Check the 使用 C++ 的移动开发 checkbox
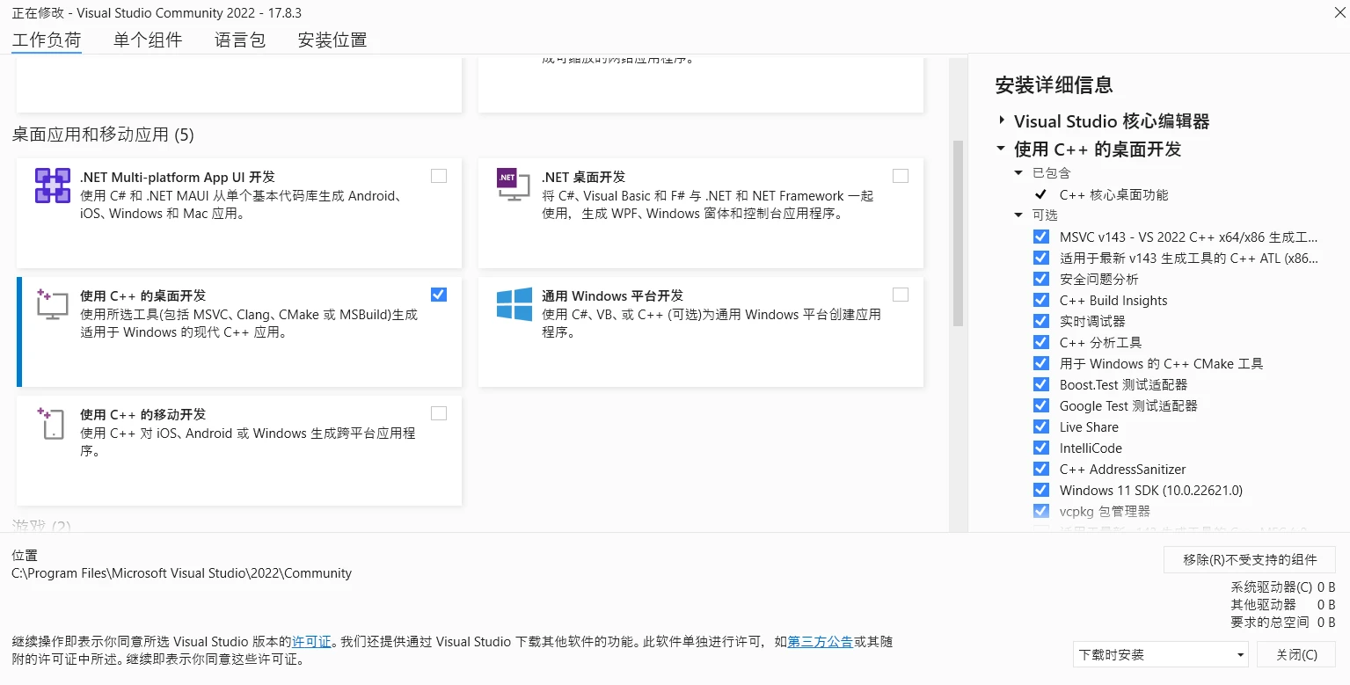The width and height of the screenshot is (1350, 685). click(439, 413)
